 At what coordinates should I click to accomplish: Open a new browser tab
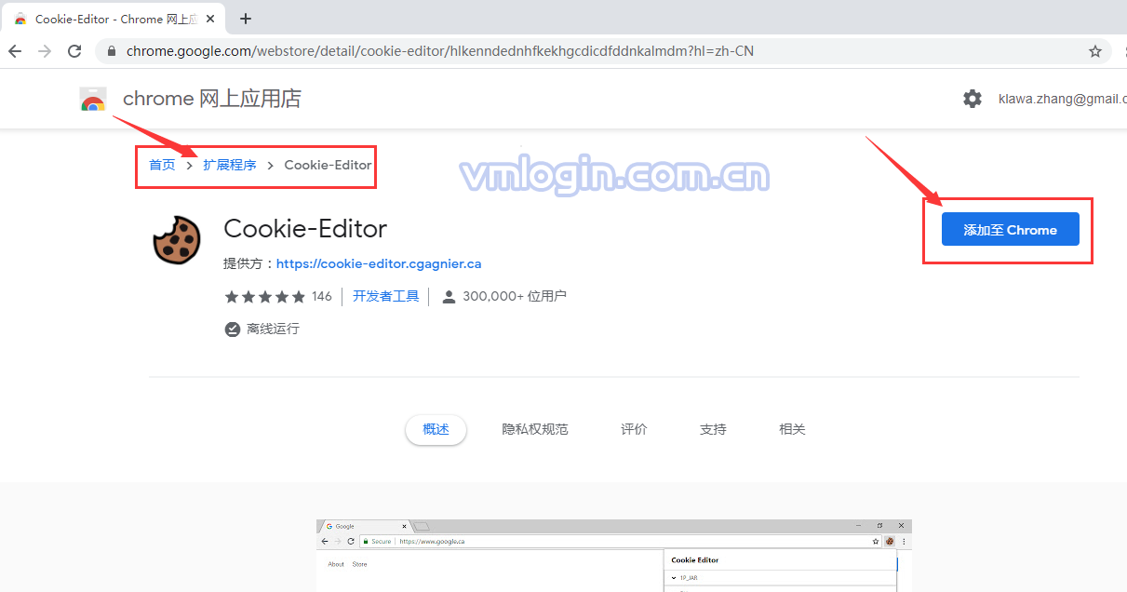click(x=246, y=19)
